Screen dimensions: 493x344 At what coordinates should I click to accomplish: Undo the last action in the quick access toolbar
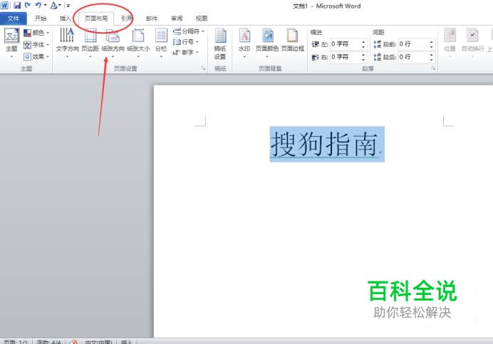tap(38, 5)
